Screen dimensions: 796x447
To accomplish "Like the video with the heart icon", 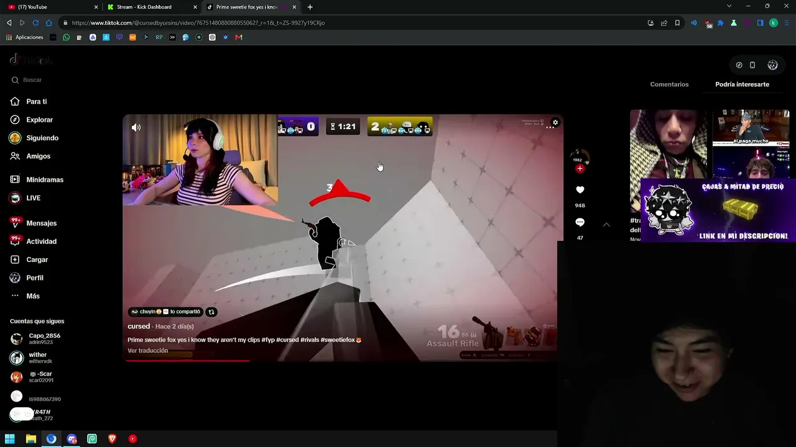I will (580, 190).
